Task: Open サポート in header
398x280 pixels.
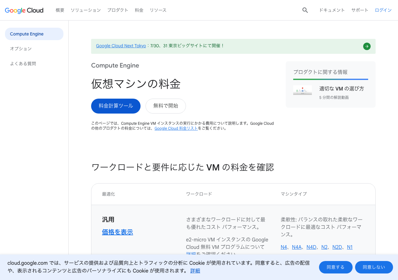Action: point(360,10)
